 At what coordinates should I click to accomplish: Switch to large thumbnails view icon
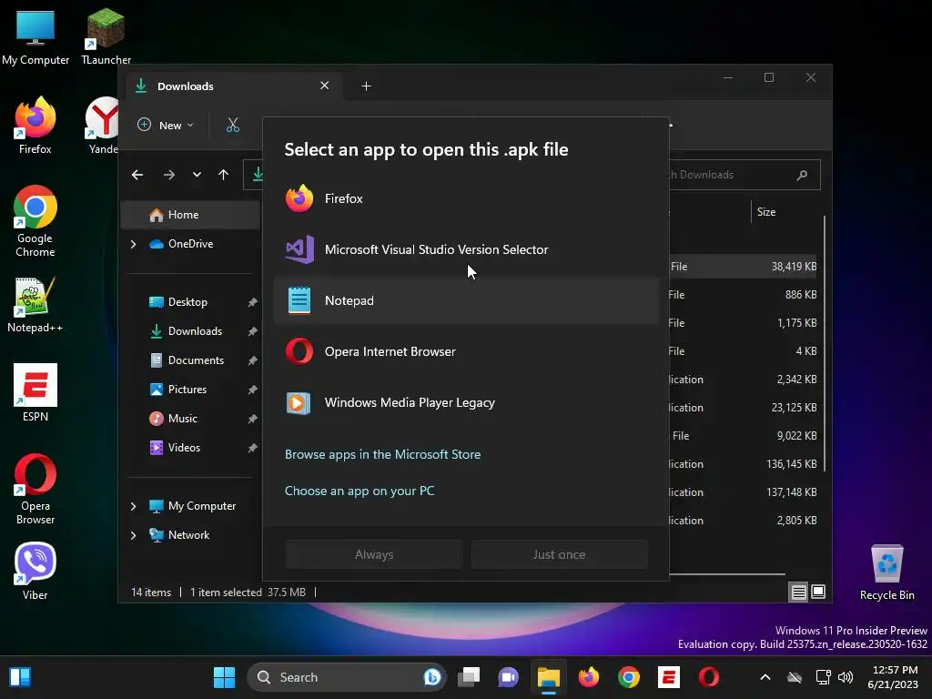click(x=818, y=592)
